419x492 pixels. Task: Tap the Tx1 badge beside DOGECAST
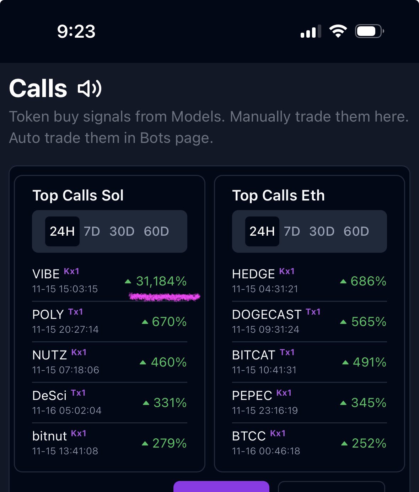tap(313, 312)
